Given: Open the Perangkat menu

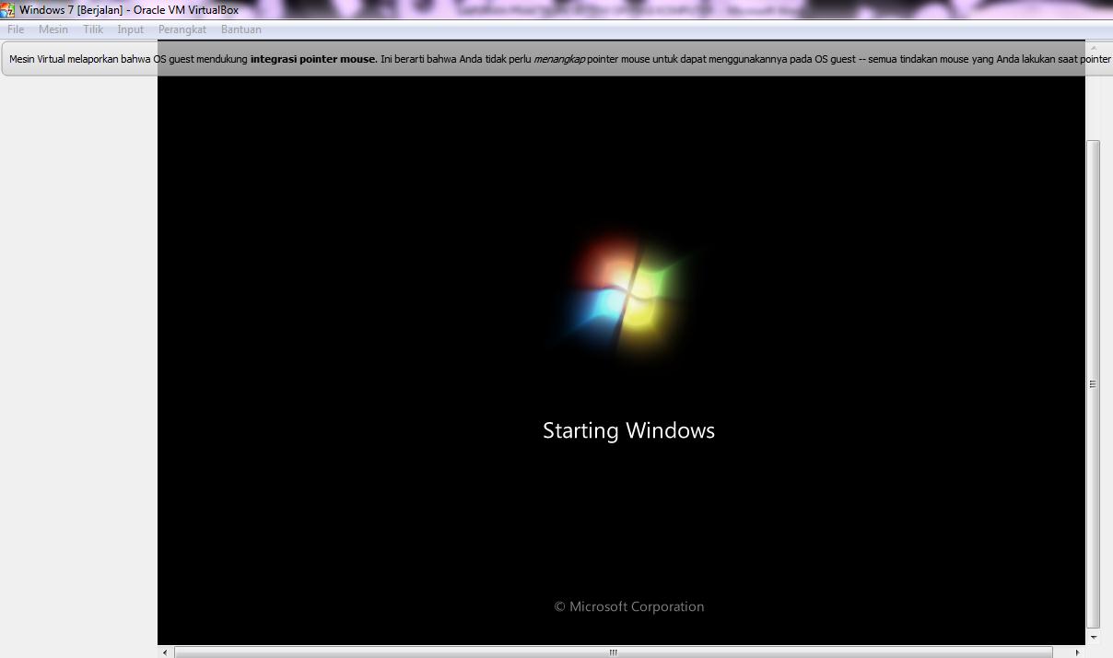Looking at the screenshot, I should (182, 29).
